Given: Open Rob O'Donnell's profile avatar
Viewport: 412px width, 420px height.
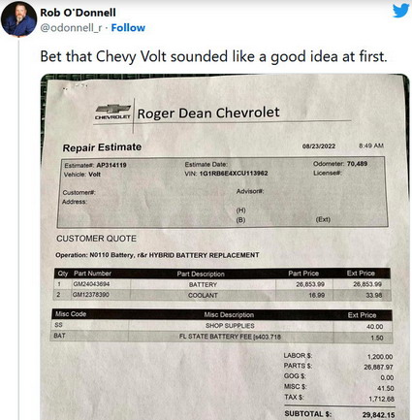Looking at the screenshot, I should (x=18, y=18).
